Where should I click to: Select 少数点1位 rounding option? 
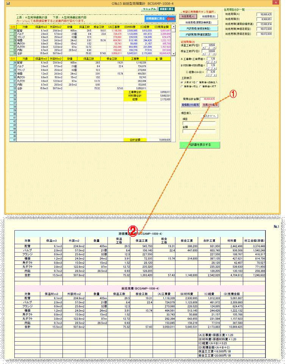183,82
